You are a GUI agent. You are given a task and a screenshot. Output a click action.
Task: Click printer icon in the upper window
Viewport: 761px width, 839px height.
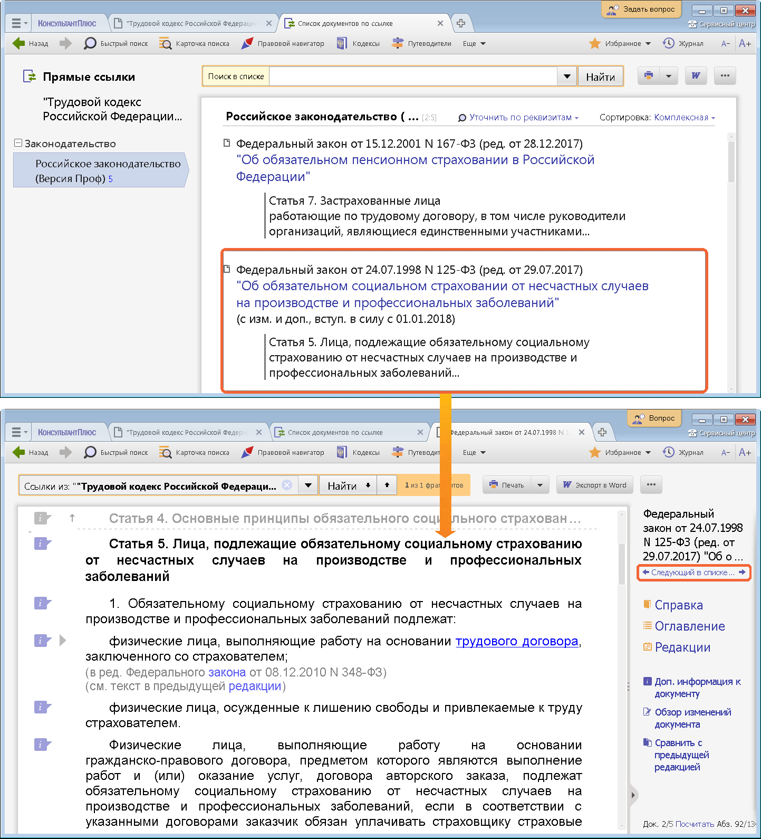coord(648,75)
